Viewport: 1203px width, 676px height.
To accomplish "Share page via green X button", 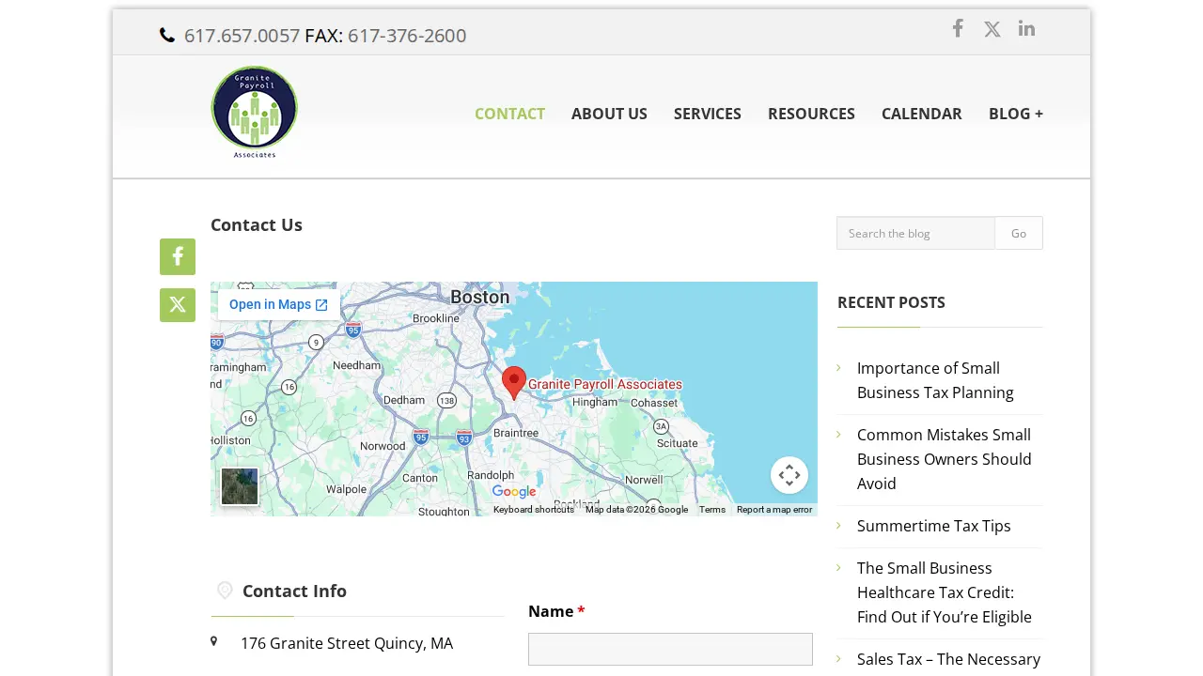I will pyautogui.click(x=178, y=305).
